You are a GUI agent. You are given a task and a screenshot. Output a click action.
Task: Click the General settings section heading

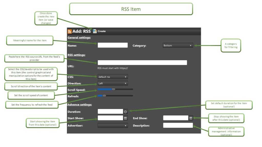(x=79, y=38)
